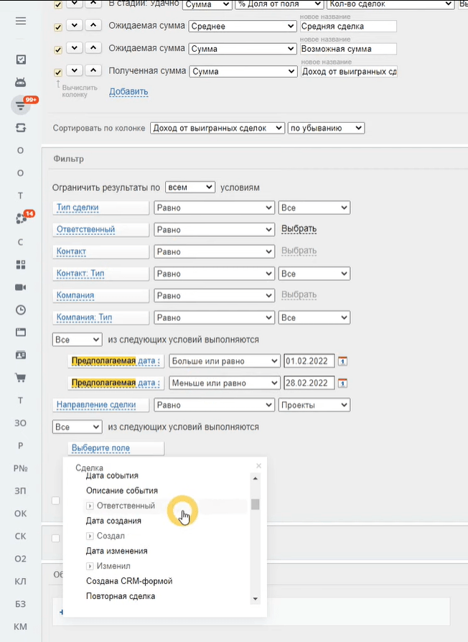
Task: Open the ЗО sidebar item
Action: click(x=20, y=423)
